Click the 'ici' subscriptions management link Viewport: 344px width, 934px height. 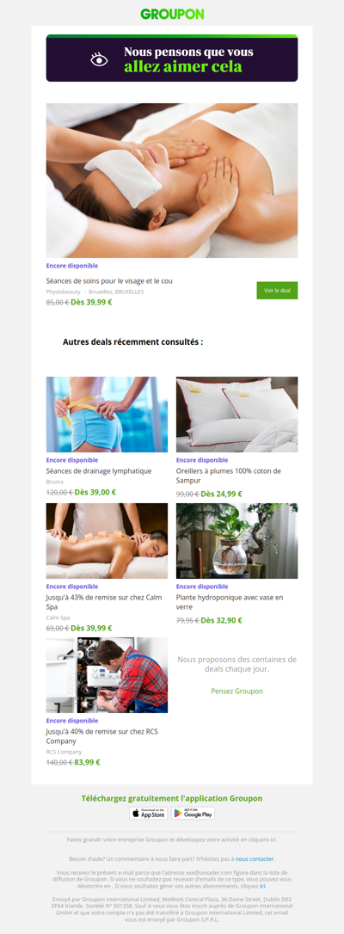pyautogui.click(x=262, y=887)
